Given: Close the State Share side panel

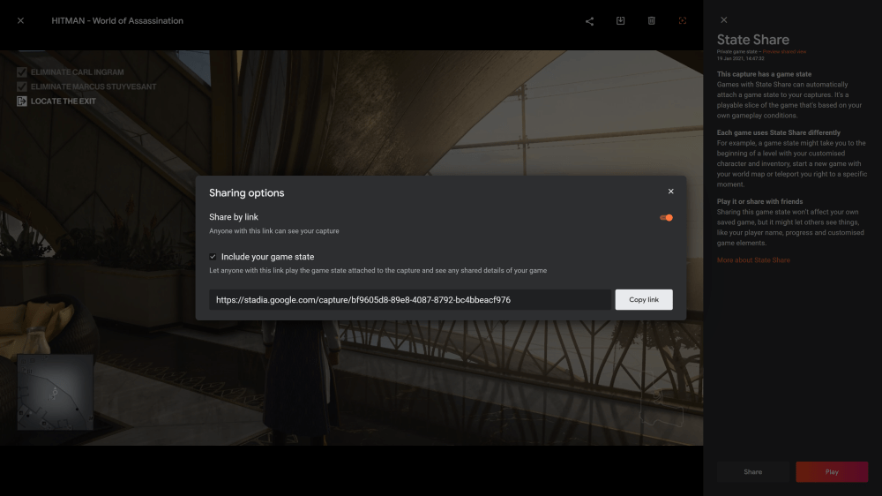Looking at the screenshot, I should click(723, 20).
